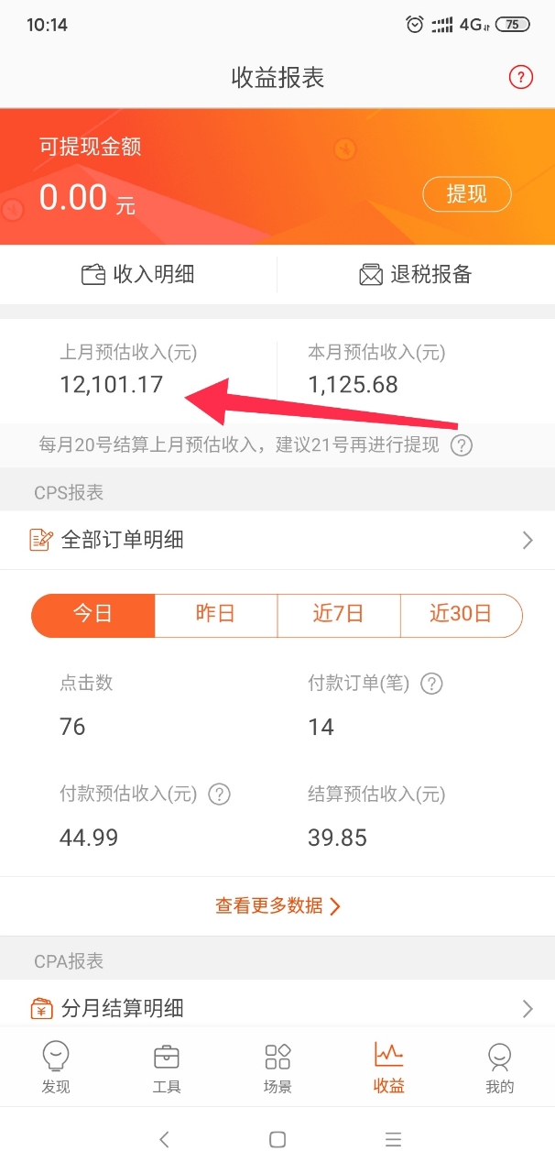555x1173 pixels.
Task: Click help icon next to 付款预估收入(元)
Action: coord(219,794)
